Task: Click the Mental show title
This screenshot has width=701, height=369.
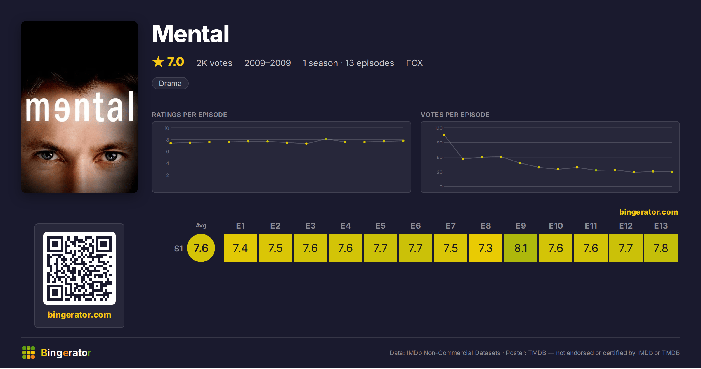Action: (191, 34)
